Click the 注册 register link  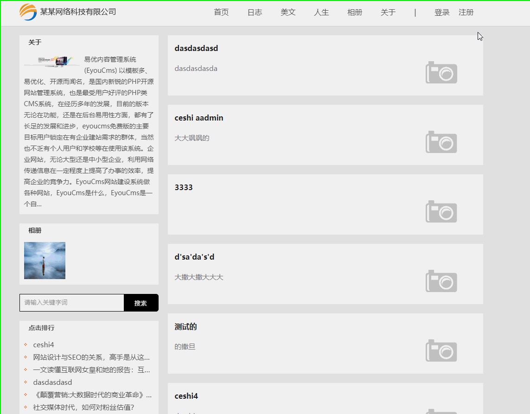tap(466, 13)
